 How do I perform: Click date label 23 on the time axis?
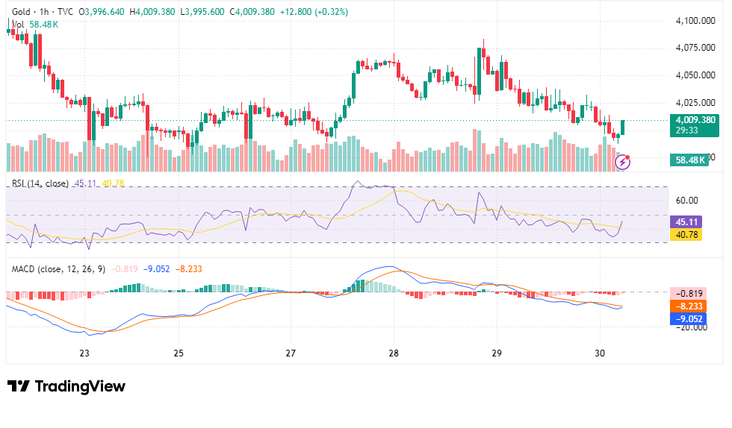tap(84, 353)
